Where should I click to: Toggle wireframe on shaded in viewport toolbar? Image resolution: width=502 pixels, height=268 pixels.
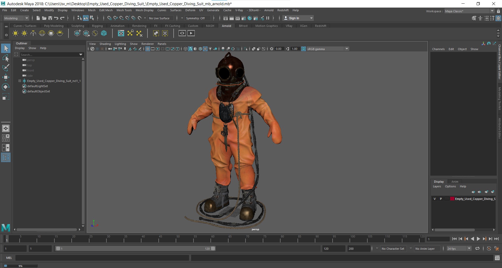point(200,49)
